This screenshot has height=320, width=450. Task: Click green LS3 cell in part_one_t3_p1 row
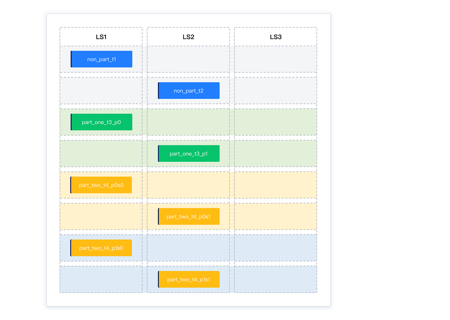pyautogui.click(x=275, y=154)
